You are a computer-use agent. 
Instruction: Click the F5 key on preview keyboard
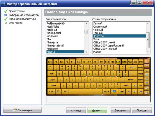coord(79,62)
